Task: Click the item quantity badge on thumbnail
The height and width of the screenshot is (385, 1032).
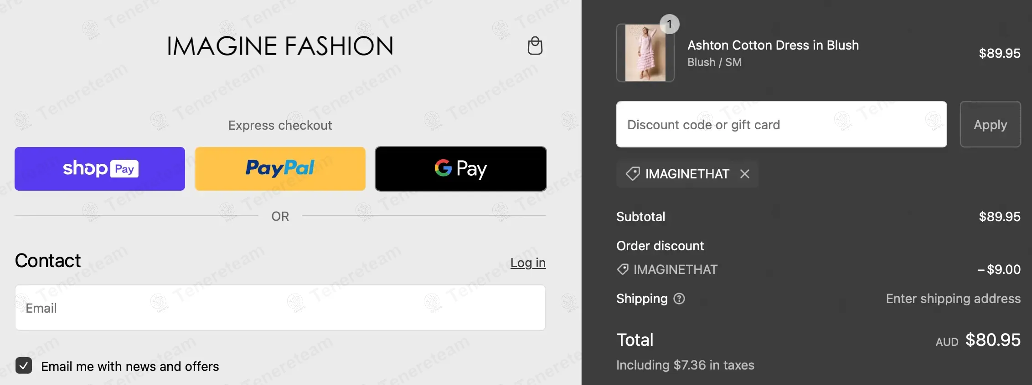Action: 669,24
